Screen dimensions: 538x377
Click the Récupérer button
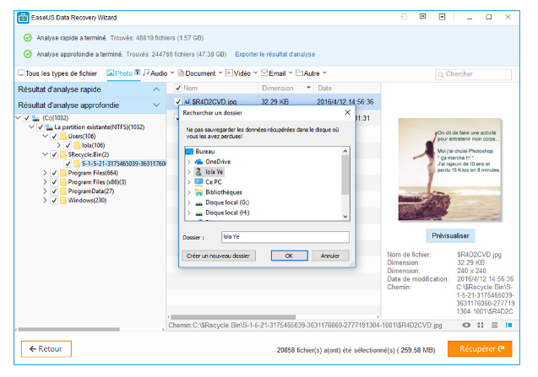coord(480,349)
